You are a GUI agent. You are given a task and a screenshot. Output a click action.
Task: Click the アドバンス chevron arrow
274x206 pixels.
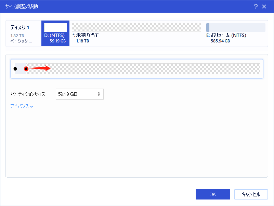(x=31, y=107)
